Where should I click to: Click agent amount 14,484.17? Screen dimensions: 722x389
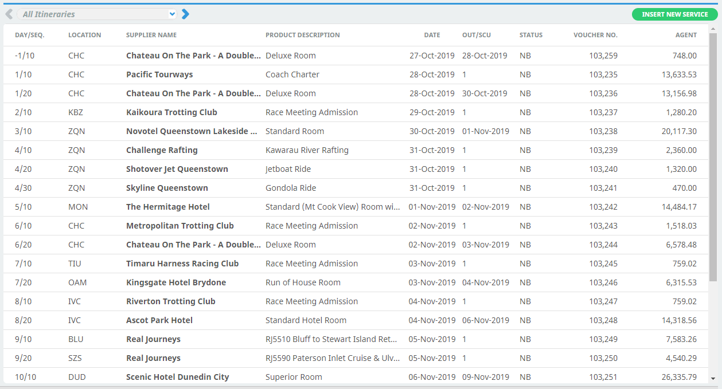[679, 207]
